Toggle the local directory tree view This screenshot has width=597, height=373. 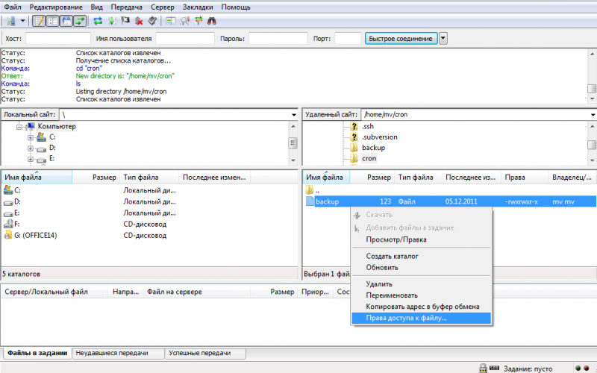tap(52, 21)
